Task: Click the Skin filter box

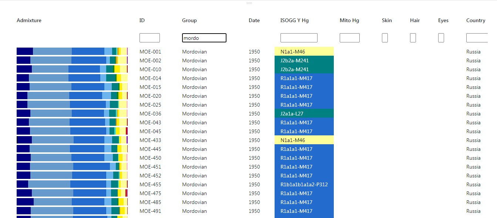Action: (385, 38)
